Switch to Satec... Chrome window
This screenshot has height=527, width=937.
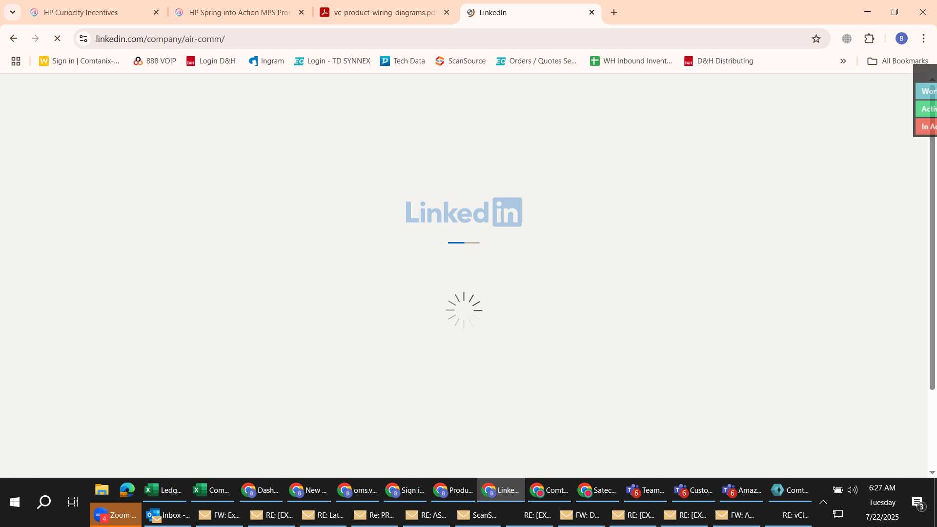597,490
